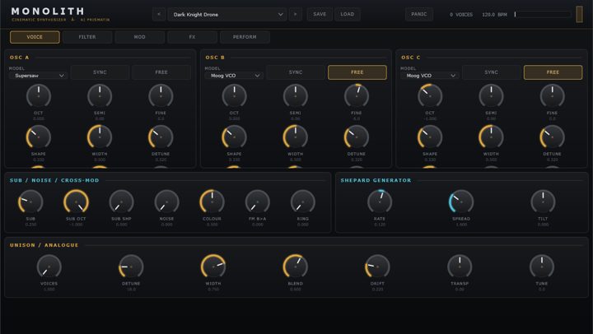Toggle FREE on OSC A

(161, 72)
